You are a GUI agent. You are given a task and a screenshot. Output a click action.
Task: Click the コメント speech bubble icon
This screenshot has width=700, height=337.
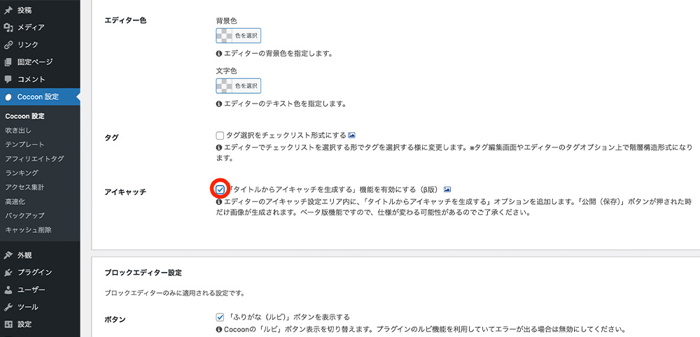click(x=8, y=79)
